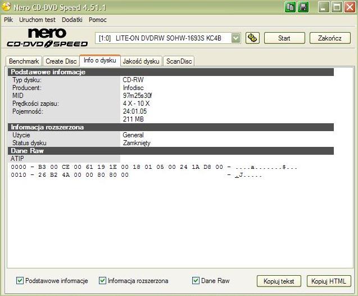Click the Pojemność label
This screenshot has width=358, height=296.
[28, 111]
